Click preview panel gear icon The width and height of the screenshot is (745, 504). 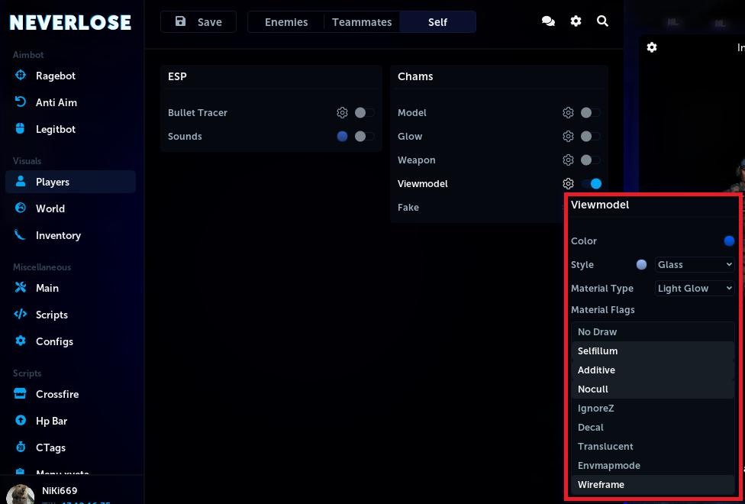(652, 47)
